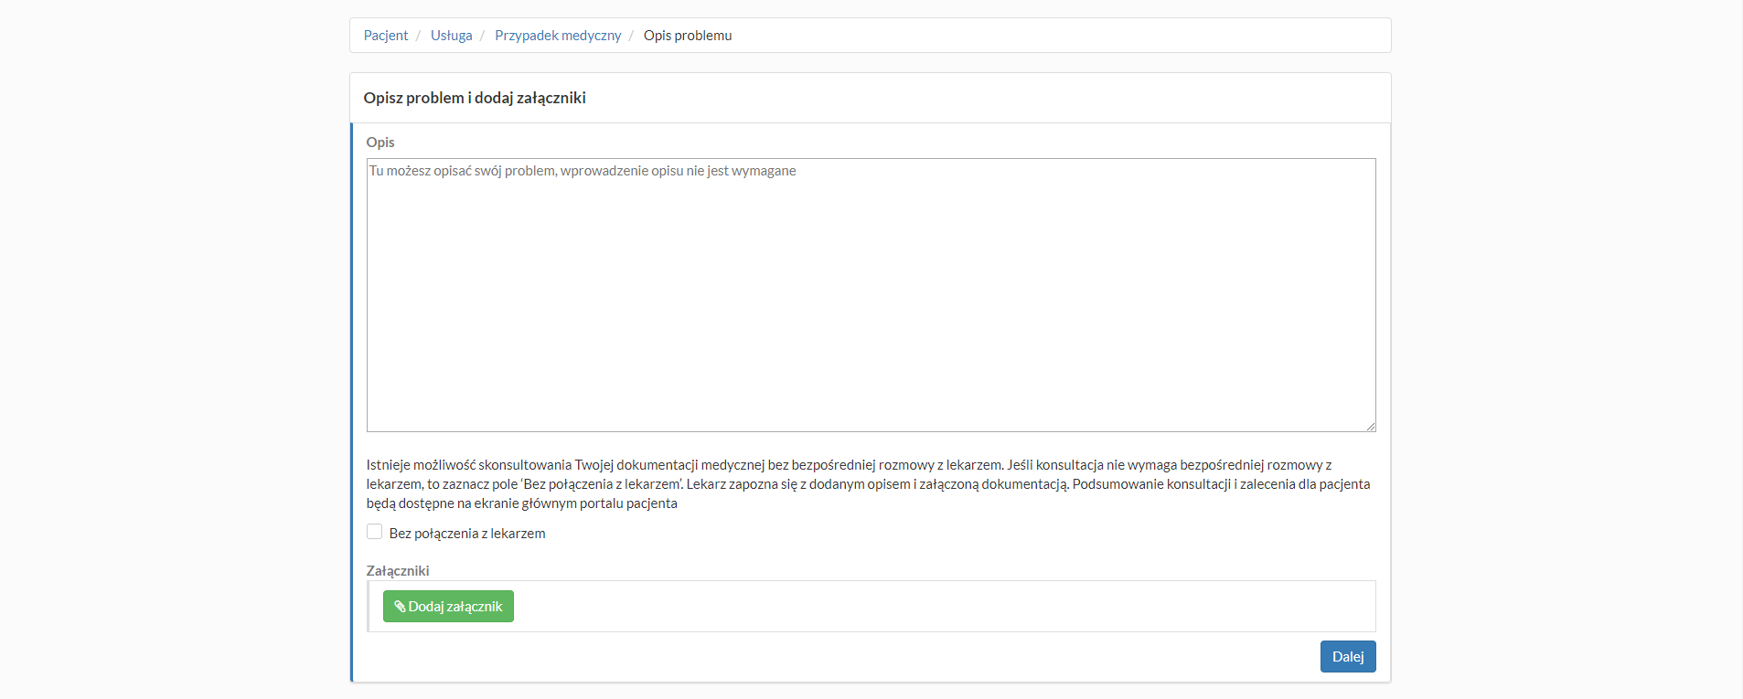This screenshot has height=699, width=1743.
Task: Proceed with the blue Dalej button
Action: point(1347,656)
